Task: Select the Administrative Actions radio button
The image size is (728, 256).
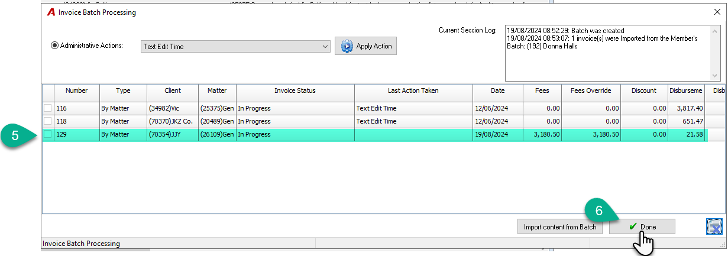Action: tap(55, 46)
